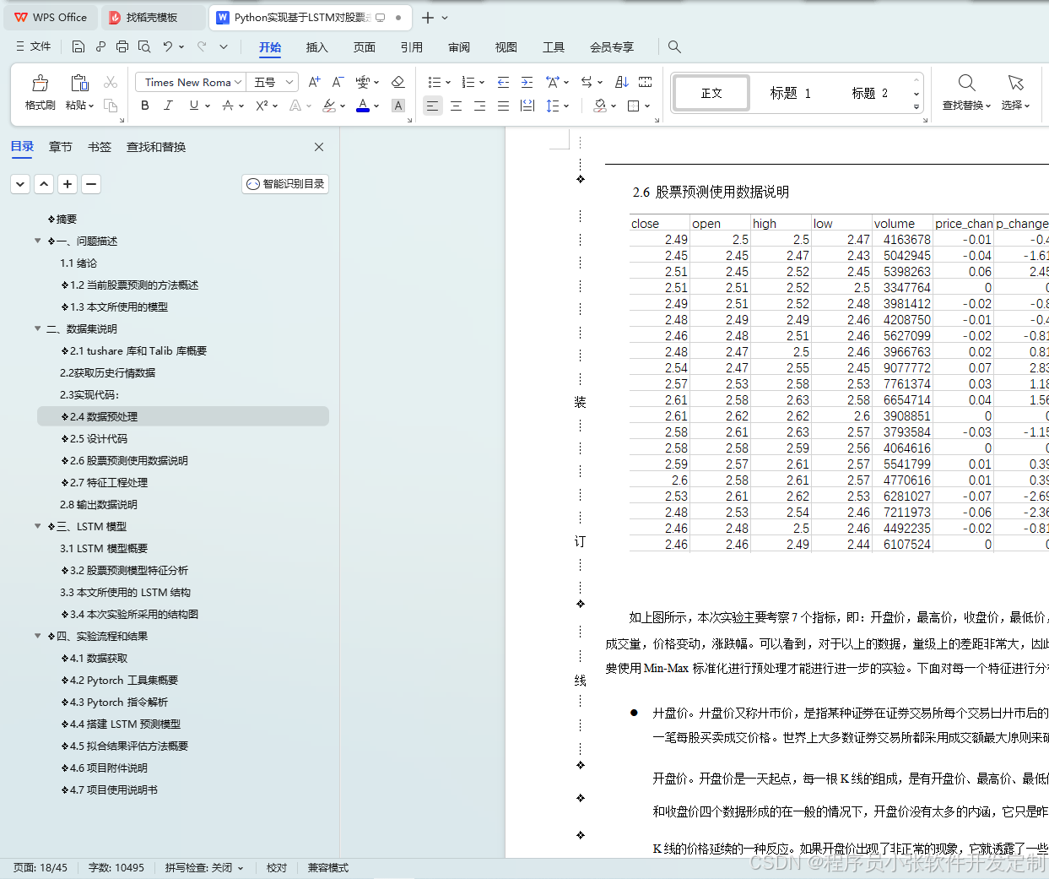Viewport: 1049px width, 879px height.
Task: Click the Increase Indent icon
Action: coord(527,82)
